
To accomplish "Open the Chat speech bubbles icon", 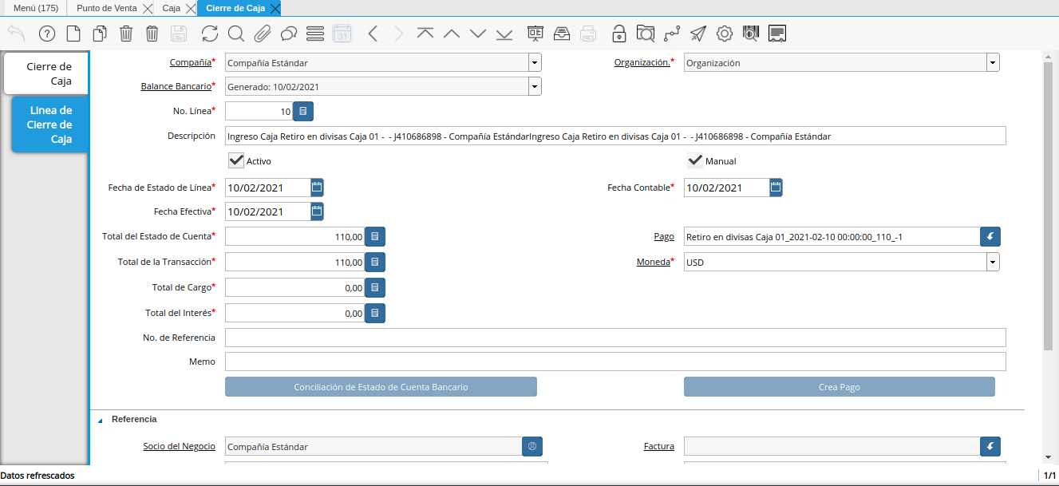I will coord(289,34).
